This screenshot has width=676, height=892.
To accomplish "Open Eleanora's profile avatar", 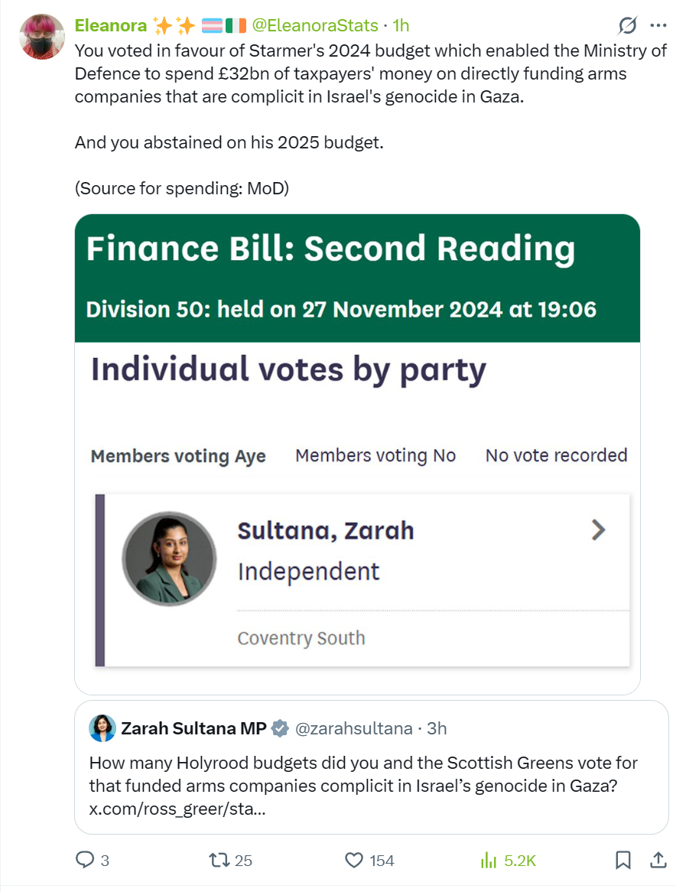I will [x=41, y=36].
